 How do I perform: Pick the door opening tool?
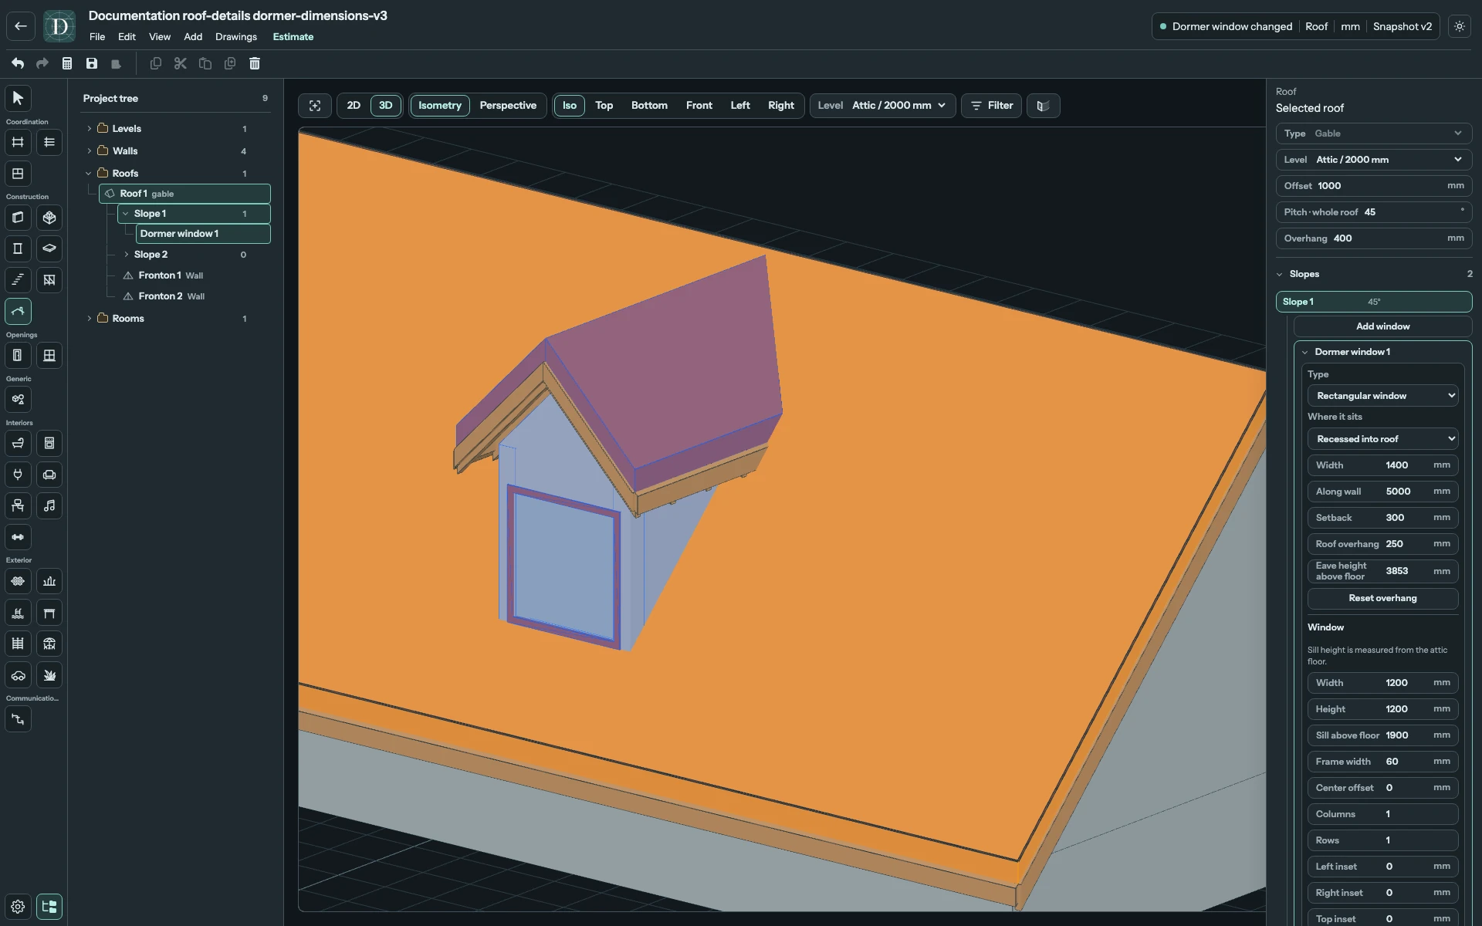18,355
